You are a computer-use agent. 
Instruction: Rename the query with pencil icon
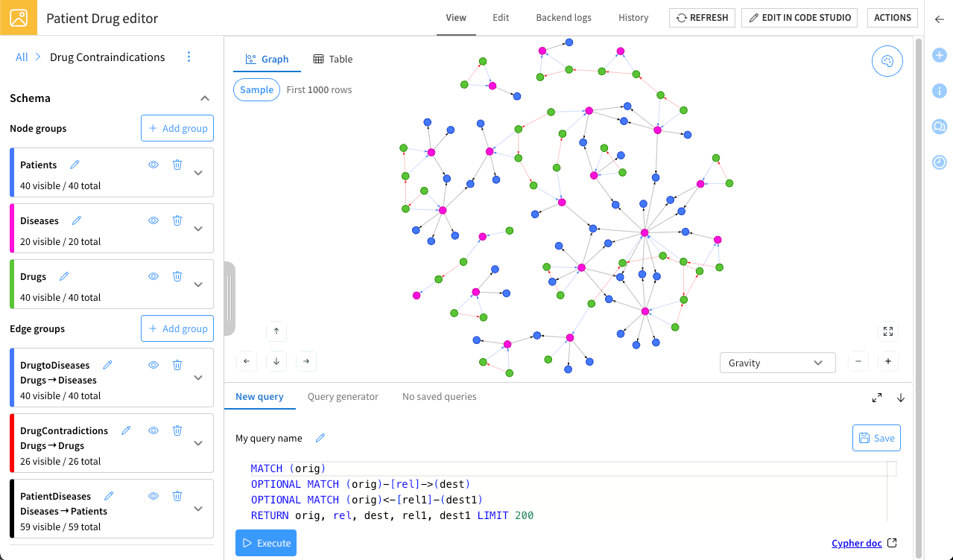tap(320, 438)
